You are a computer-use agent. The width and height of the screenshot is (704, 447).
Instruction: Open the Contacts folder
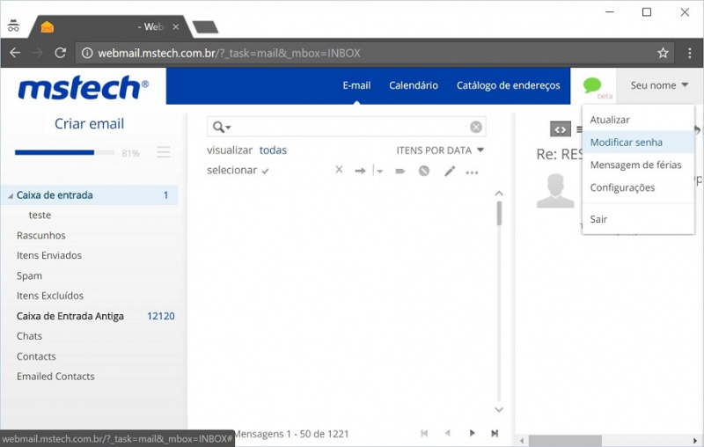click(36, 356)
